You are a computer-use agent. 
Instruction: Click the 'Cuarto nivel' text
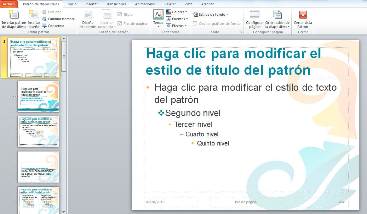tap(202, 134)
